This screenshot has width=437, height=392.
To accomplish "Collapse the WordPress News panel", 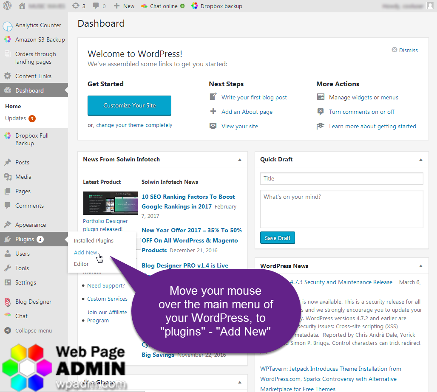I will (x=421, y=266).
